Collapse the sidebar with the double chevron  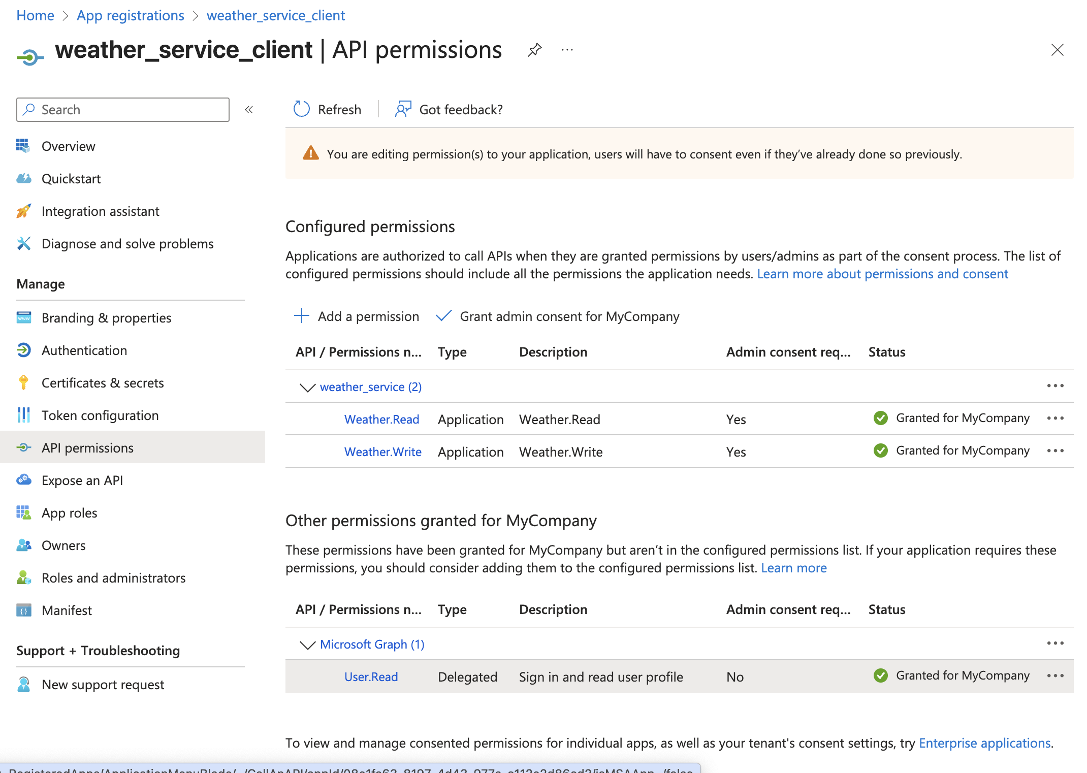pyautogui.click(x=249, y=110)
